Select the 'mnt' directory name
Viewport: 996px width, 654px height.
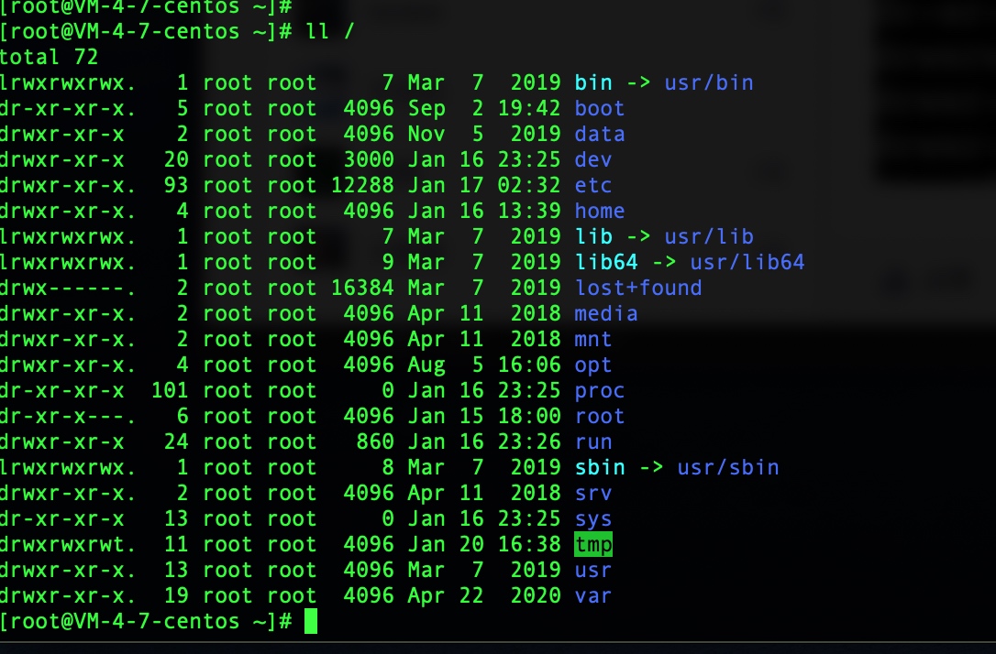click(x=593, y=339)
